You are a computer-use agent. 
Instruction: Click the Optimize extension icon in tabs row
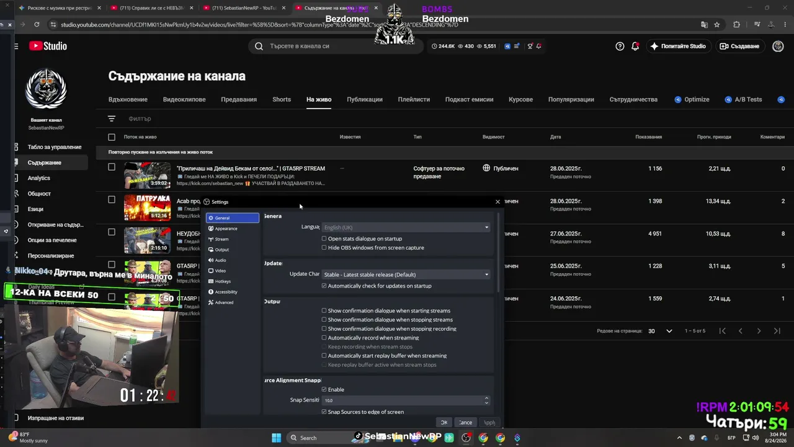coord(678,99)
